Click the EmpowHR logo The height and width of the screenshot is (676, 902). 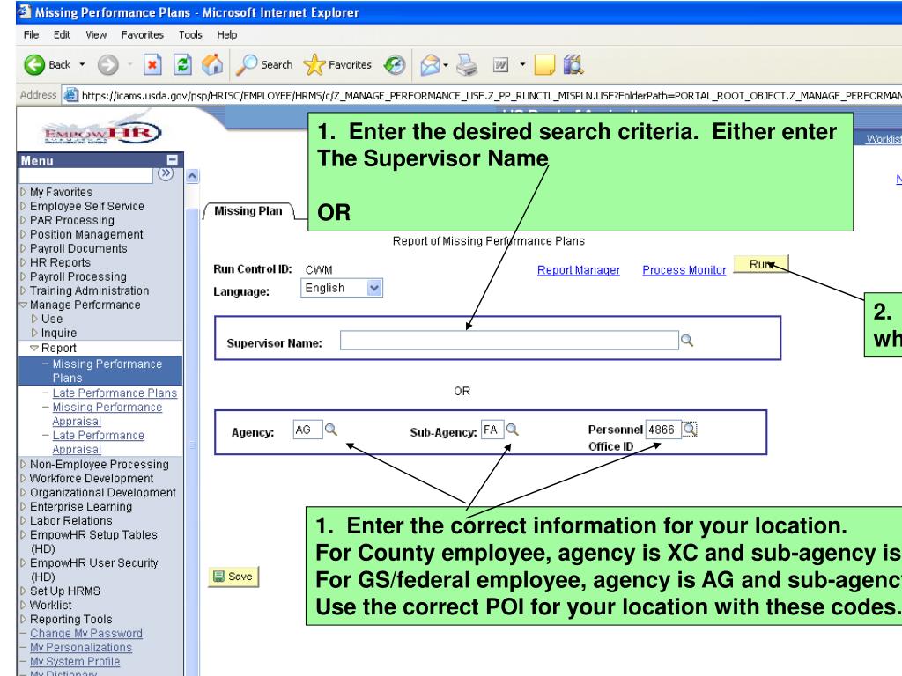[x=102, y=134]
